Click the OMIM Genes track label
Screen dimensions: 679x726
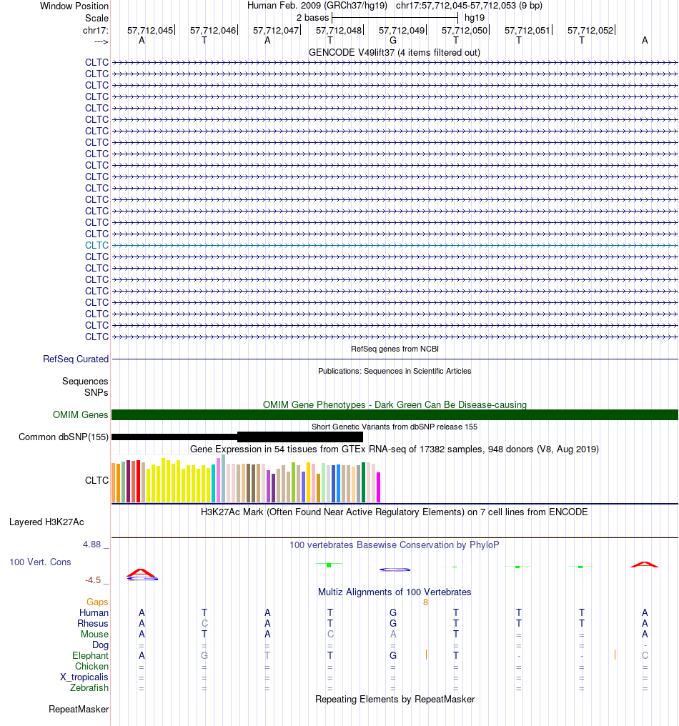point(81,414)
